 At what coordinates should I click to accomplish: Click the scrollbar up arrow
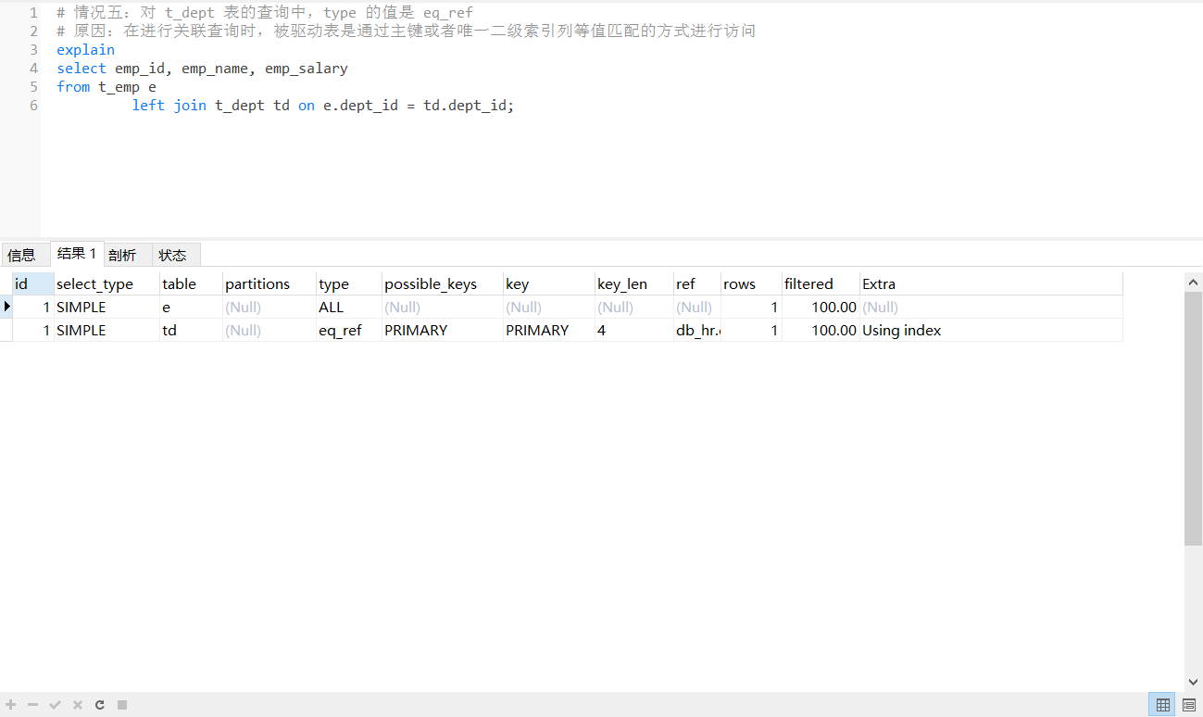pos(1193,282)
